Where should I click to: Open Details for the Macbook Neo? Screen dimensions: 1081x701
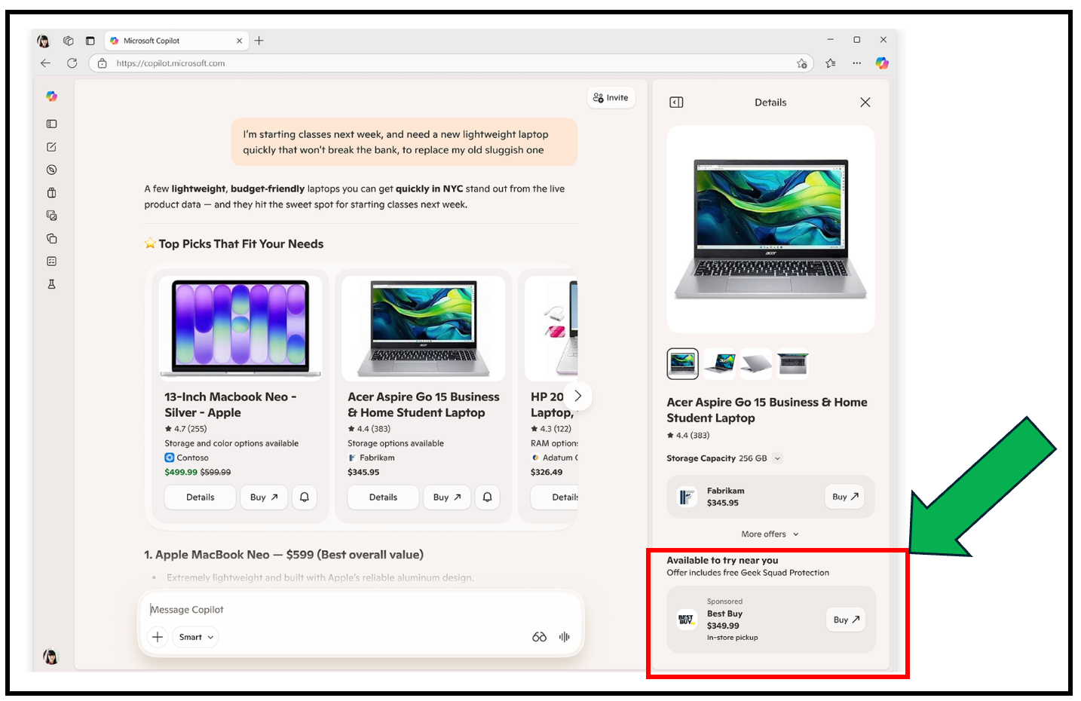pyautogui.click(x=201, y=497)
